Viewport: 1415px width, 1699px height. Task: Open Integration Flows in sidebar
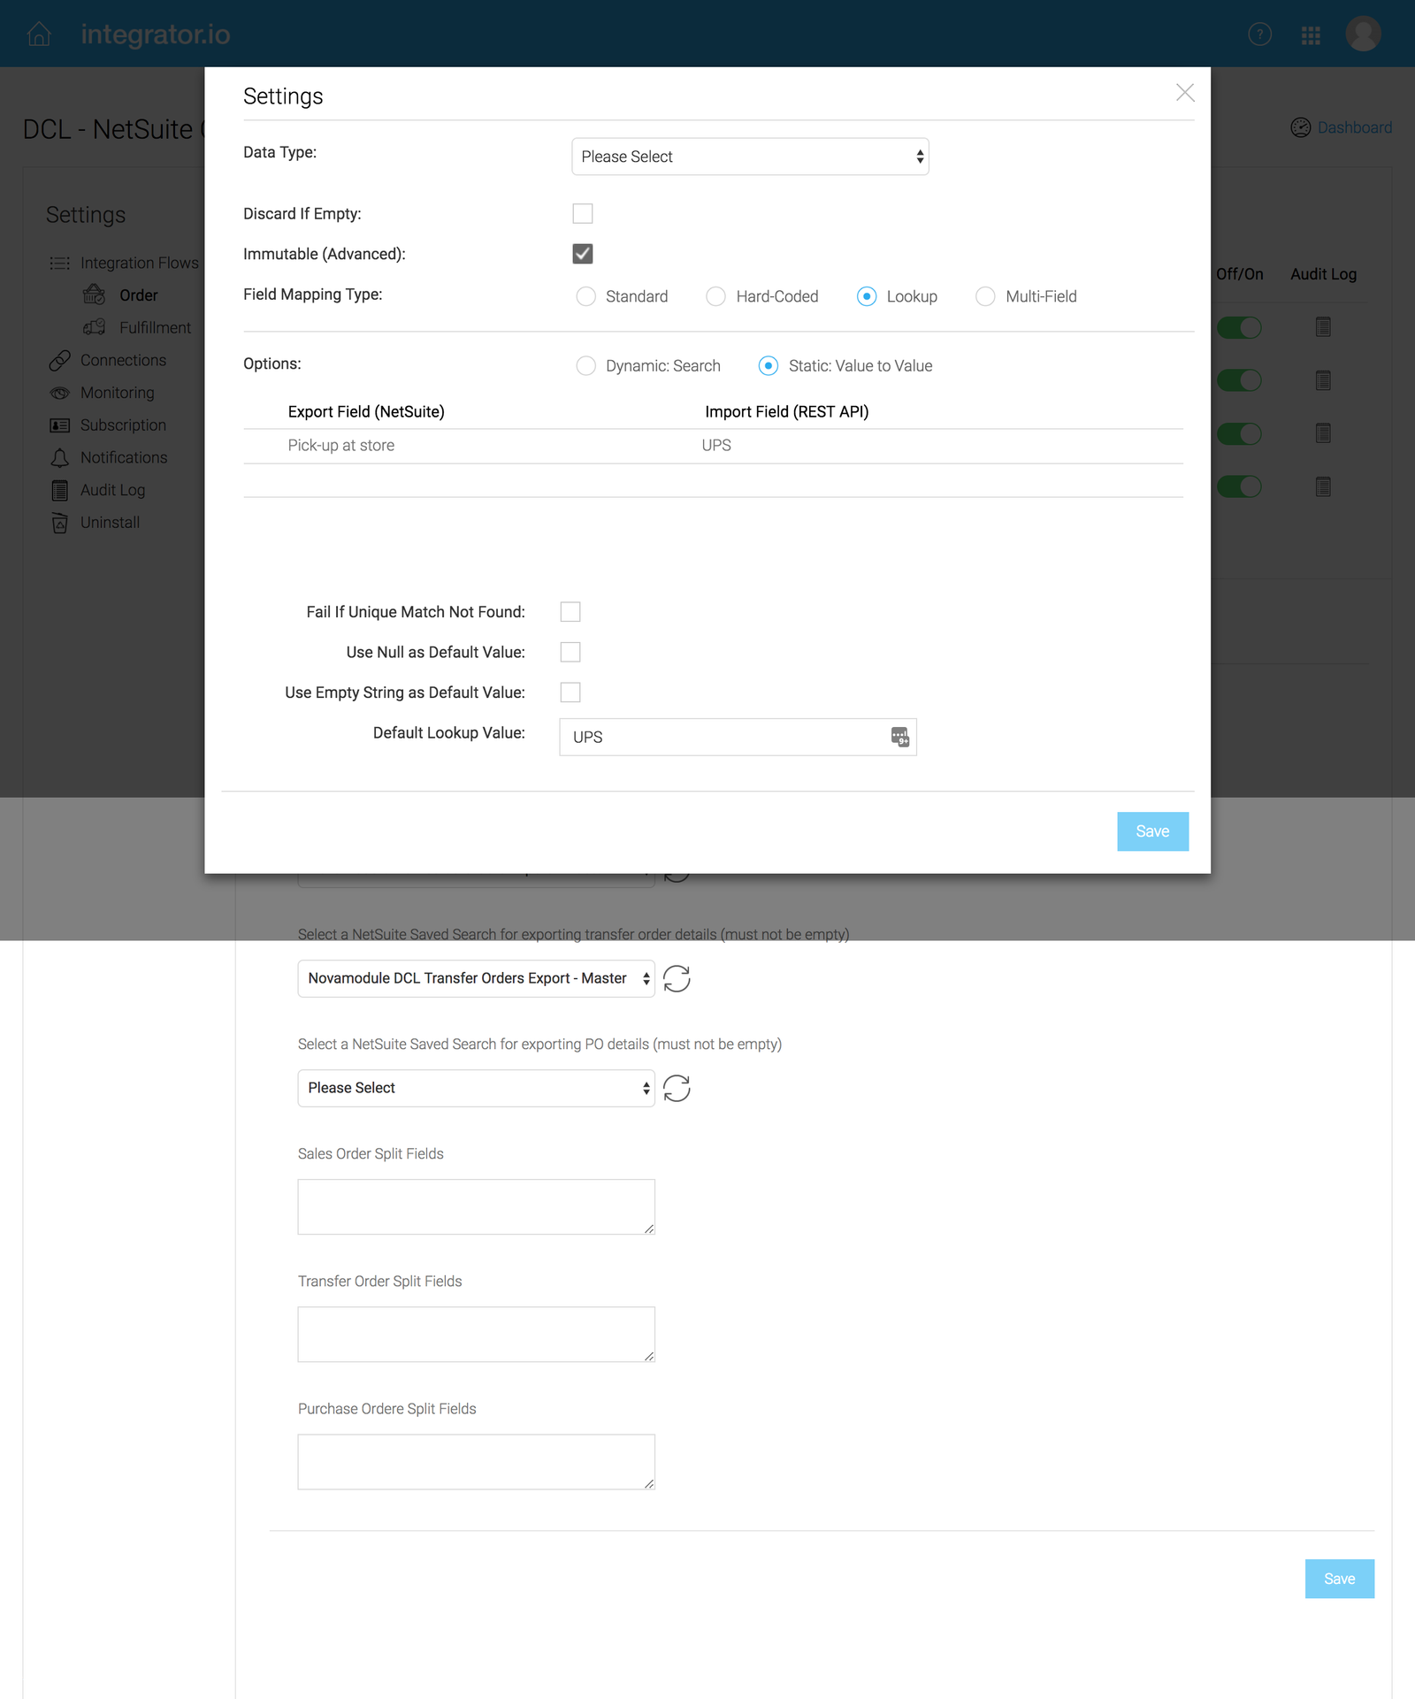(139, 263)
